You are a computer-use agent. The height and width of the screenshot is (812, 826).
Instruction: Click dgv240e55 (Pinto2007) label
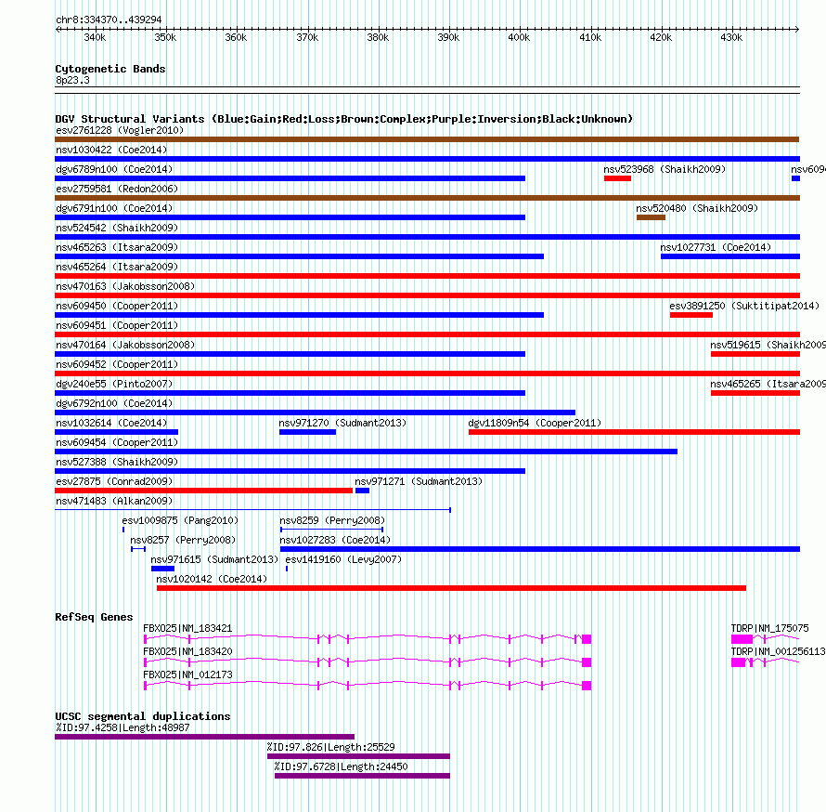point(114,384)
